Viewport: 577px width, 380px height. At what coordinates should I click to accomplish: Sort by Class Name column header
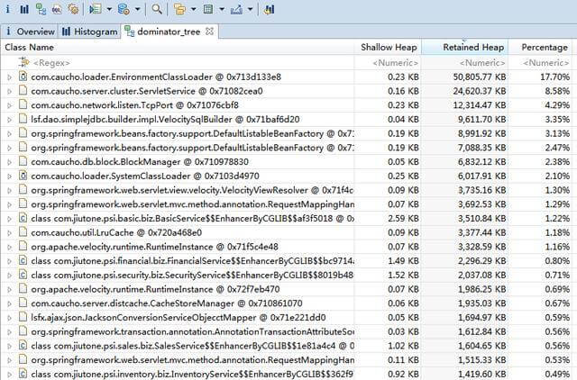click(x=179, y=47)
